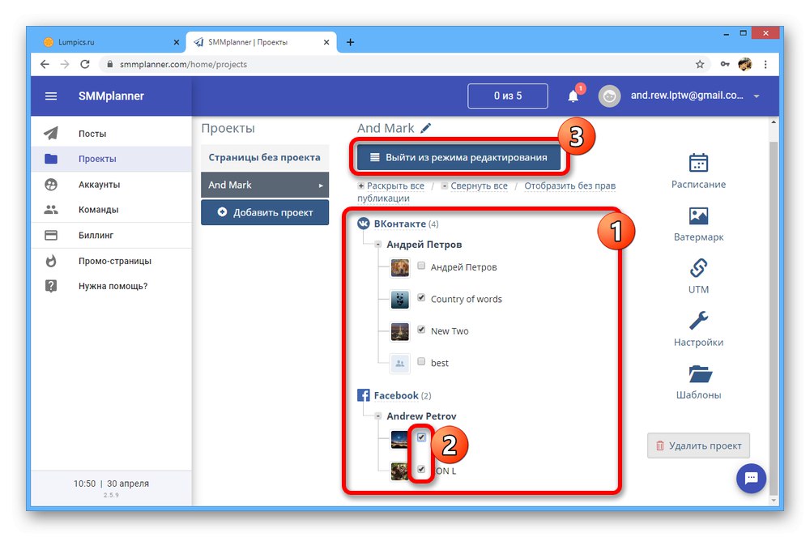Open Биллинг in the sidebar
This screenshot has width=810, height=537.
[x=111, y=236]
